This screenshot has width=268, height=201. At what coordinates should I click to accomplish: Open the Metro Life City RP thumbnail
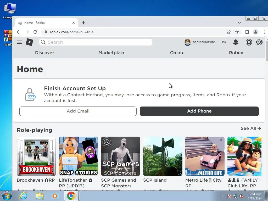[205, 156]
